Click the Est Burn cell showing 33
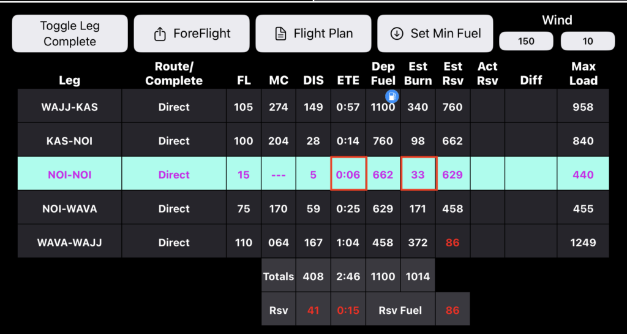Viewport: 627px width, 334px height. point(418,175)
